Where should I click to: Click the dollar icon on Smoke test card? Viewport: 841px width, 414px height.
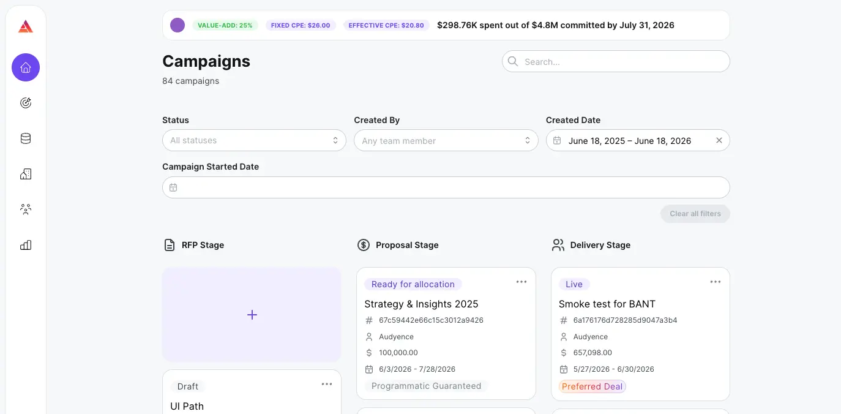click(x=563, y=353)
